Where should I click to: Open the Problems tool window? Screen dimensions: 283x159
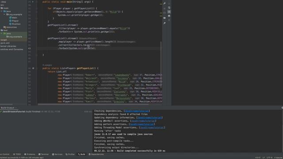pos(30,154)
